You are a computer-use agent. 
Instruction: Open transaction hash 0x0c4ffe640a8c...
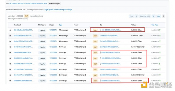23,52
